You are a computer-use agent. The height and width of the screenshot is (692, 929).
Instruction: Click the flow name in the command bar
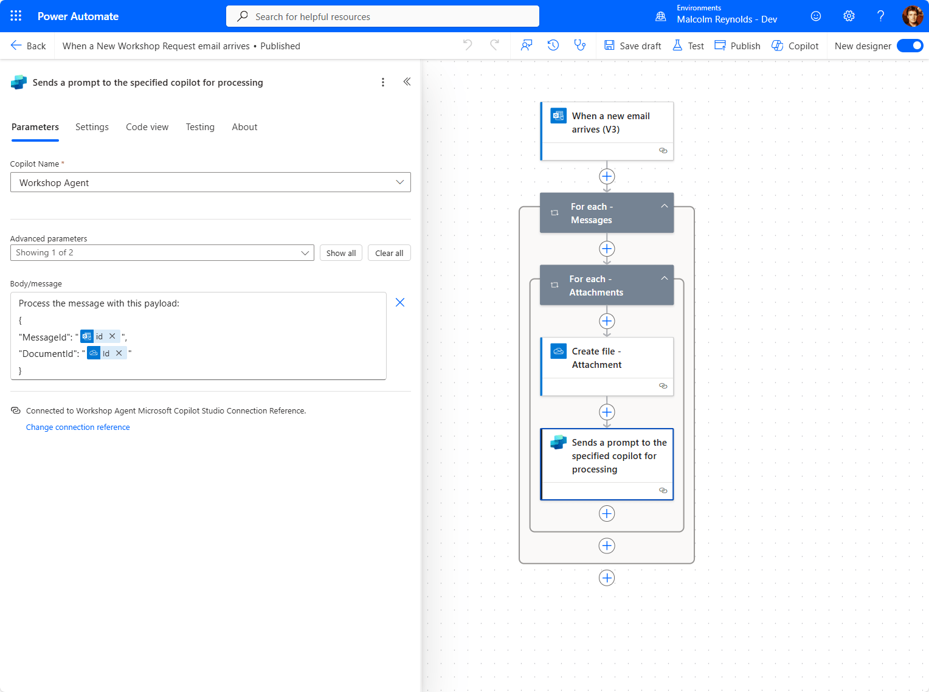[156, 46]
